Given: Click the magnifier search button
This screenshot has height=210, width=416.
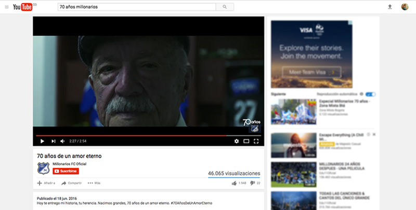Looking at the screenshot, I should tap(225, 7).
